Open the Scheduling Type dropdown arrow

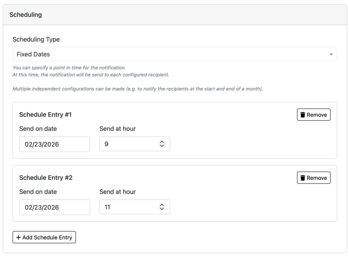point(331,54)
